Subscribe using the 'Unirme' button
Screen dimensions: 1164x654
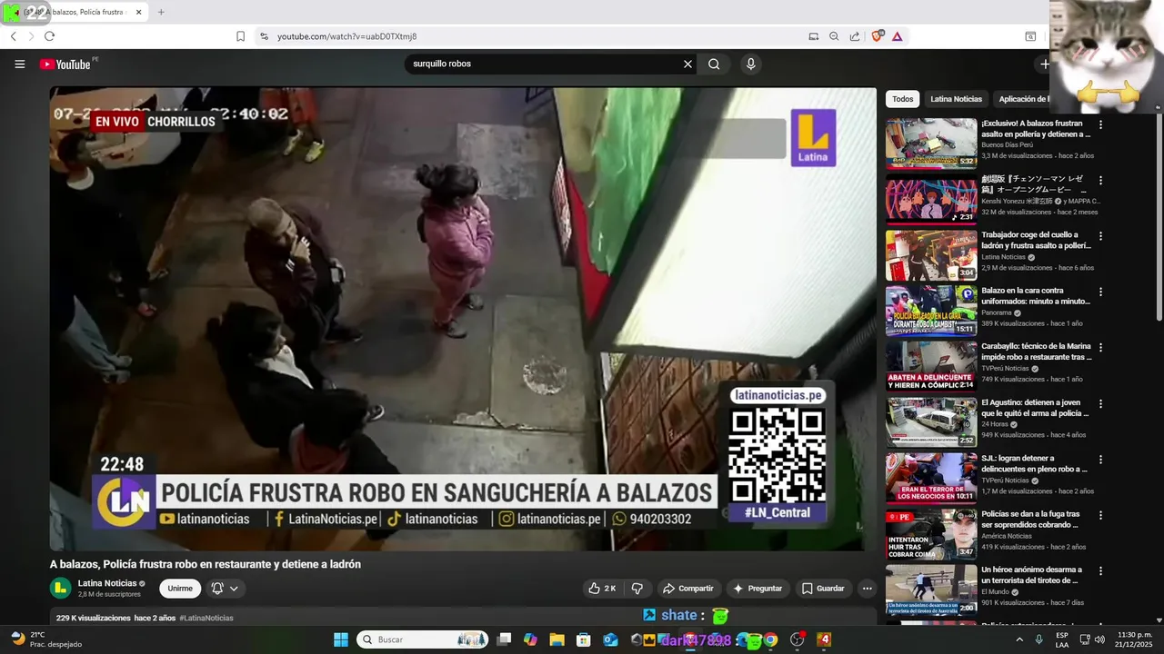click(180, 589)
